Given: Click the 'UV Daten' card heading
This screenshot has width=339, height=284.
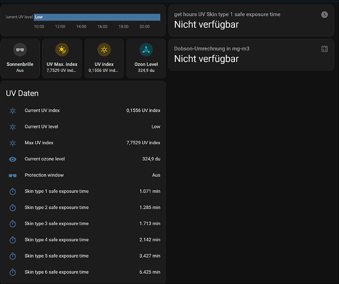Looking at the screenshot, I should tap(22, 94).
